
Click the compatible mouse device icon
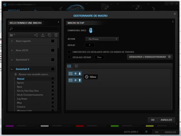tap(90, 30)
